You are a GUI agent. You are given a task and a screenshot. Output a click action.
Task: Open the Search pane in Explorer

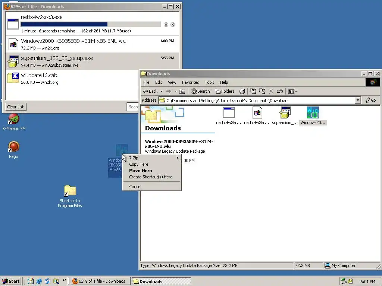(200, 91)
